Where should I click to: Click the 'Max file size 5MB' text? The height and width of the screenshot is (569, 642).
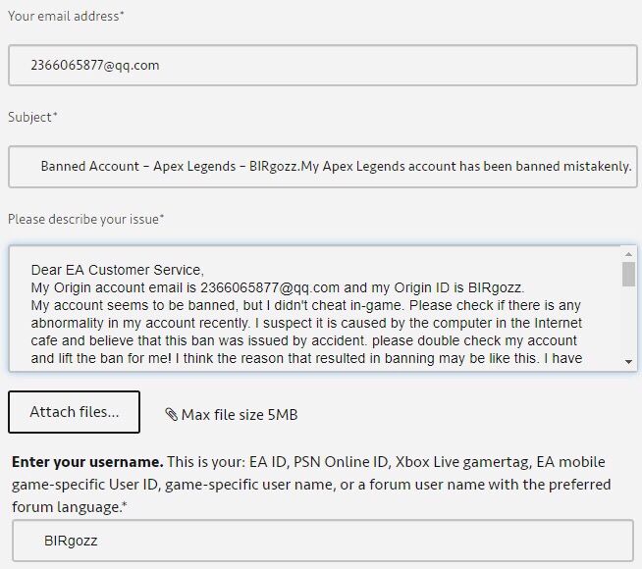[240, 415]
